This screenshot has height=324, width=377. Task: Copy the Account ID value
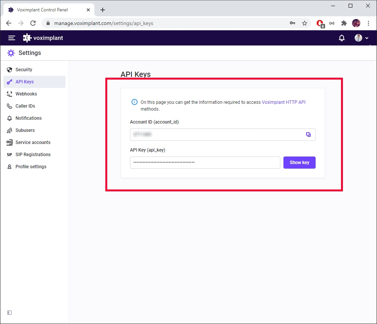(308, 135)
